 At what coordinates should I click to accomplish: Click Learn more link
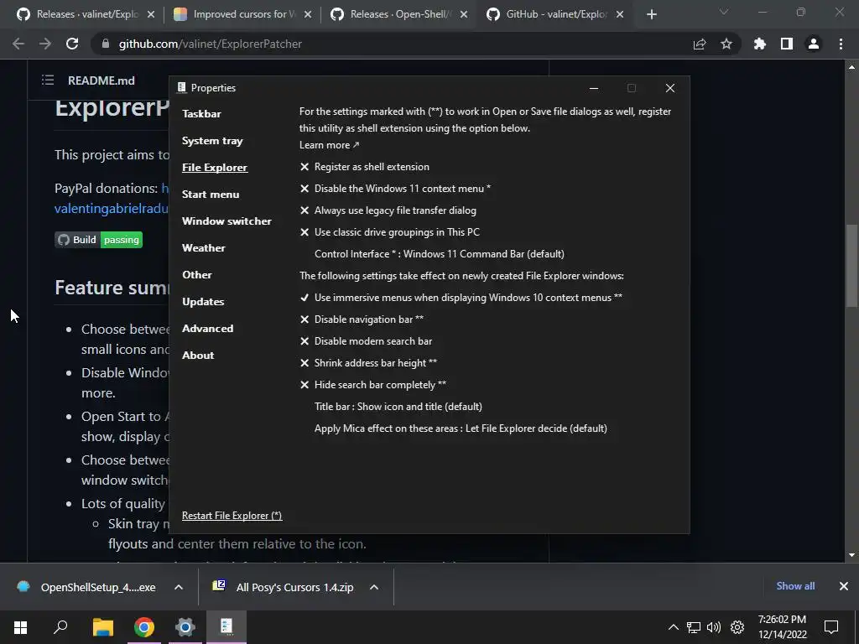pyautogui.click(x=329, y=145)
